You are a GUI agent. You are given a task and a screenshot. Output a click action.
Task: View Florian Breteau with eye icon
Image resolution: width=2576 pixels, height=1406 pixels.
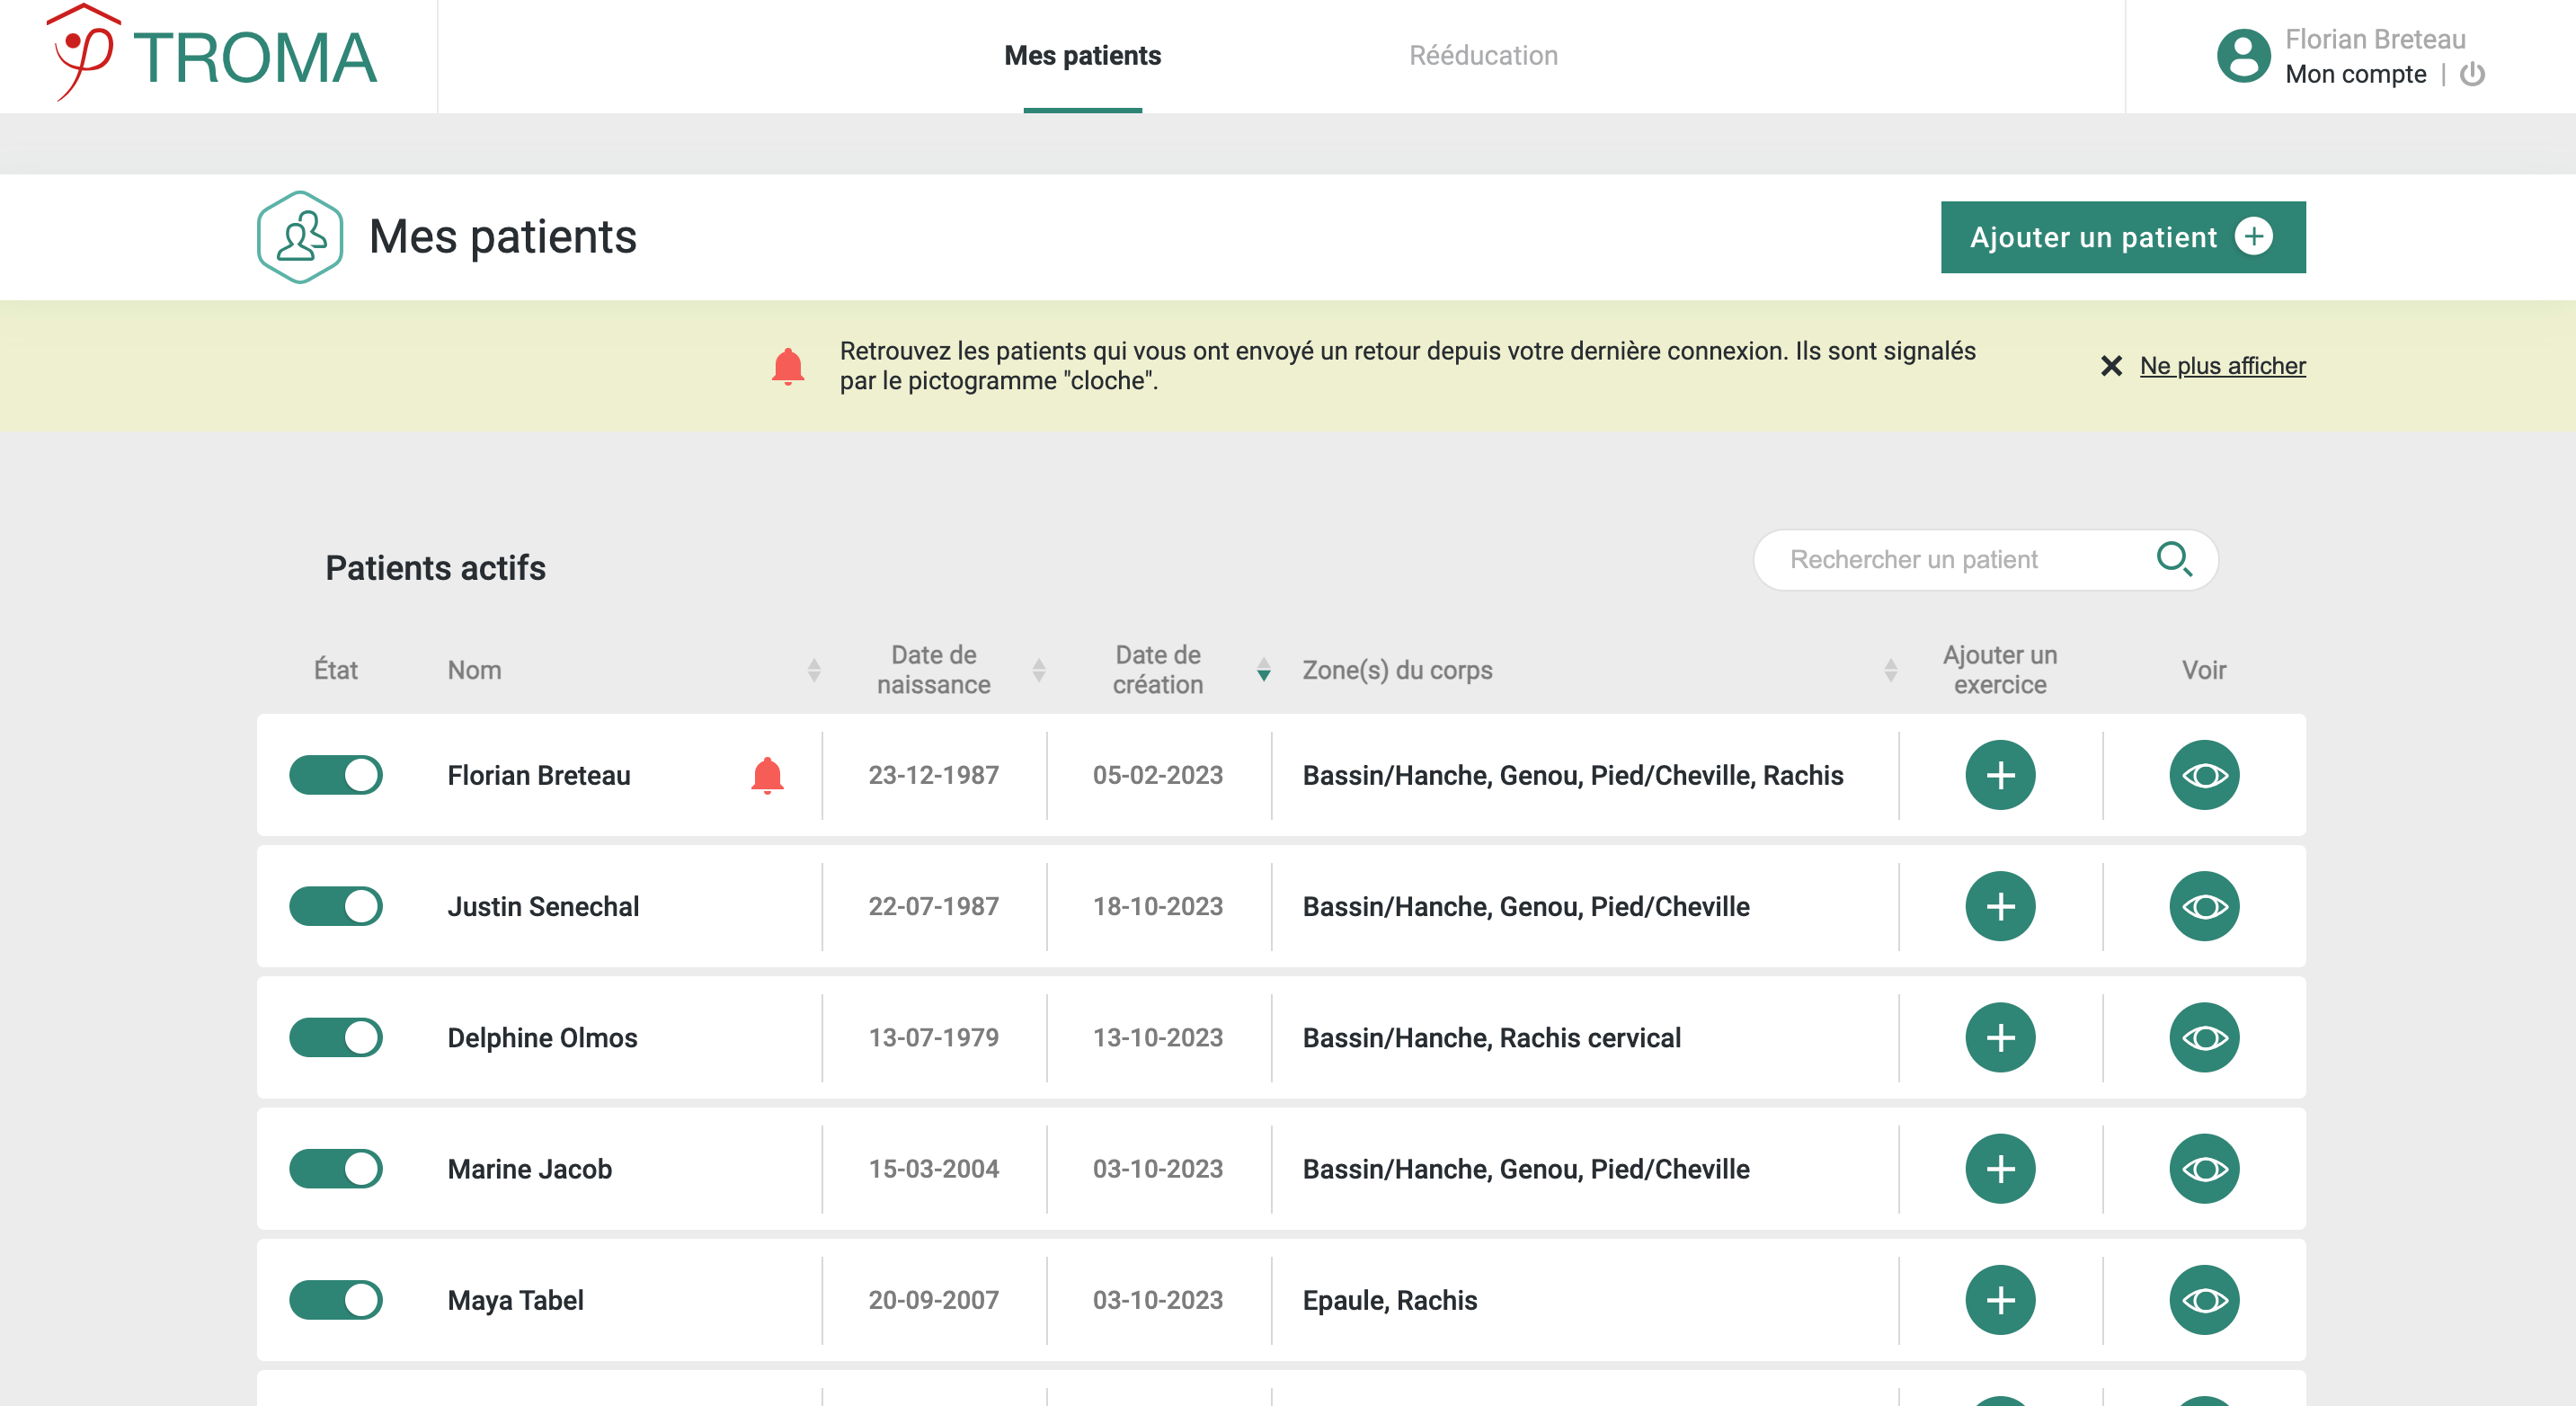[x=2204, y=775]
